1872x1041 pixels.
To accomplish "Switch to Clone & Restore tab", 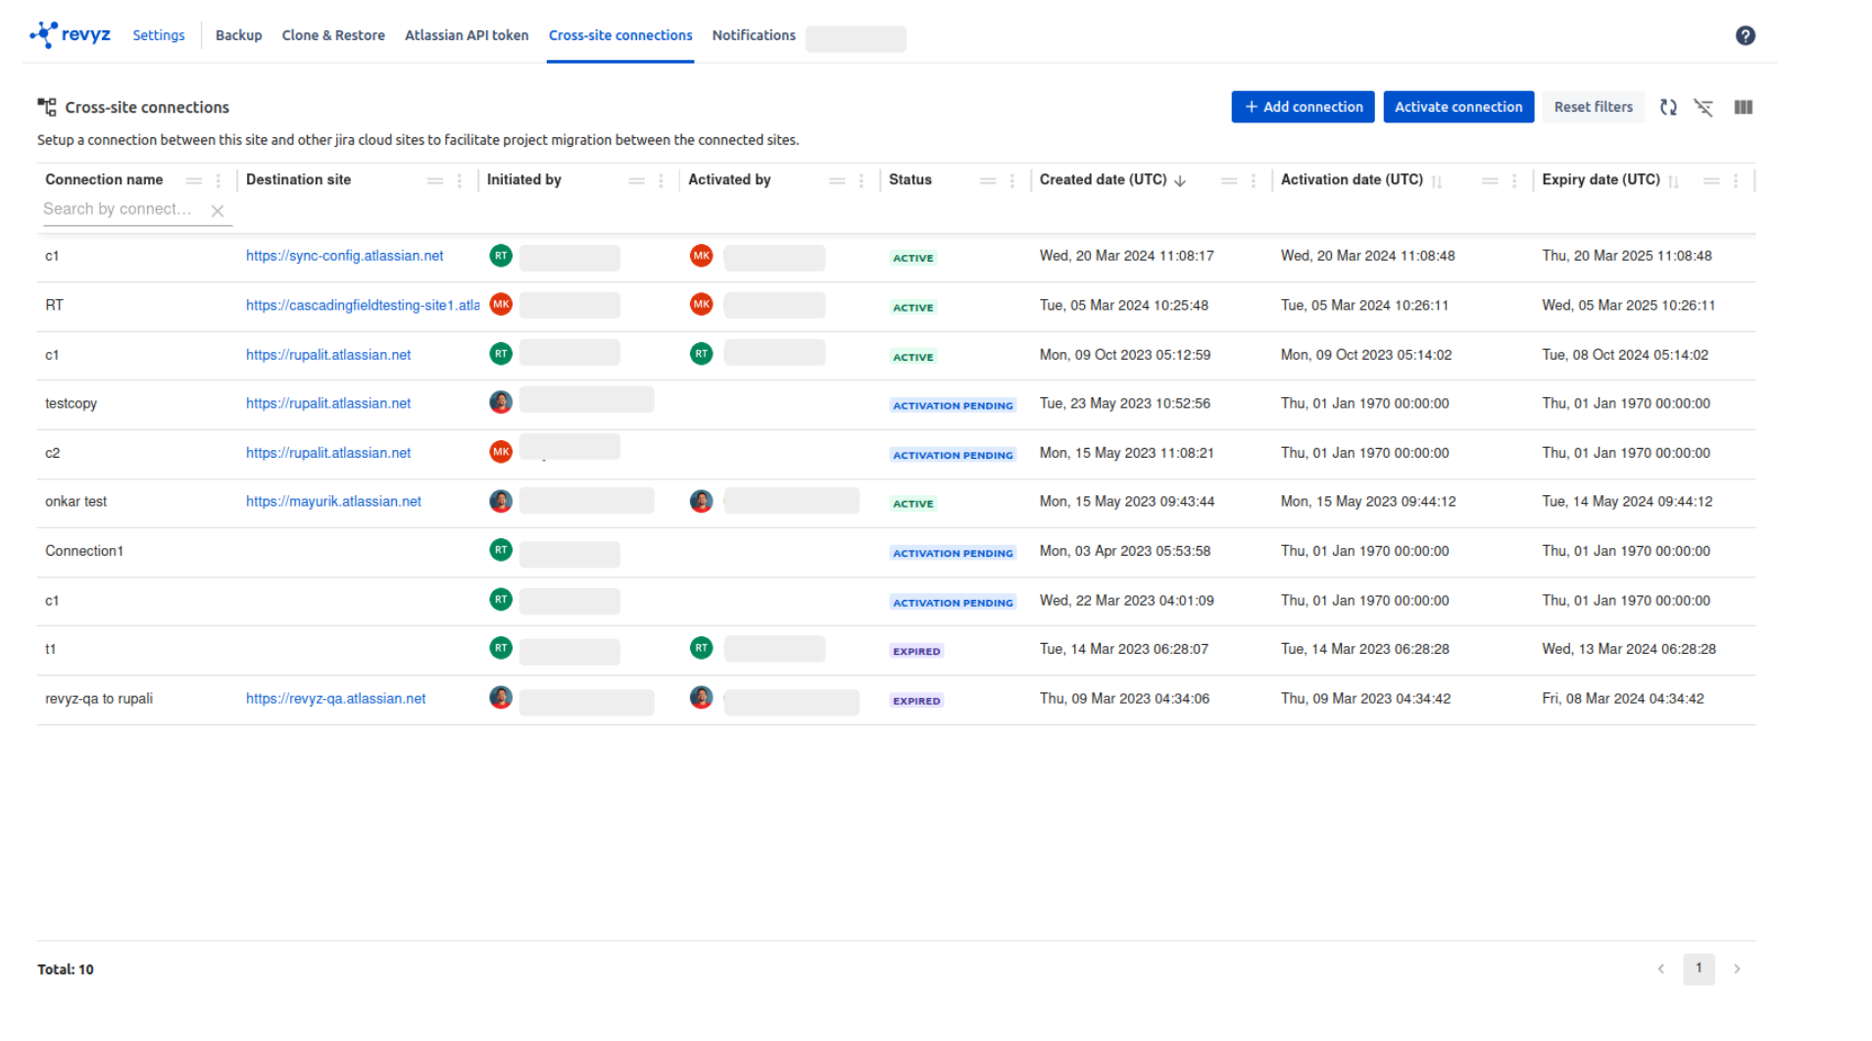I will (x=333, y=35).
